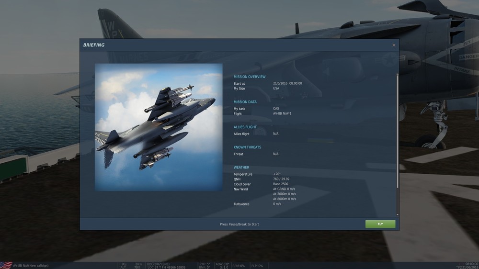Click wind value At 8000m 0 m/s

tap(285, 199)
